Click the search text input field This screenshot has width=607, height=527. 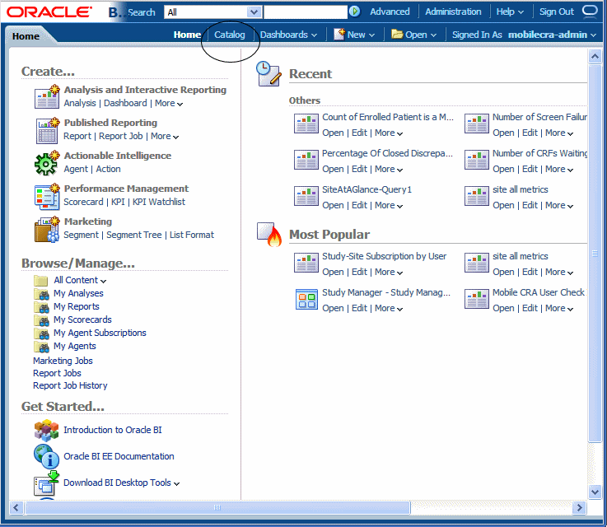tap(306, 12)
